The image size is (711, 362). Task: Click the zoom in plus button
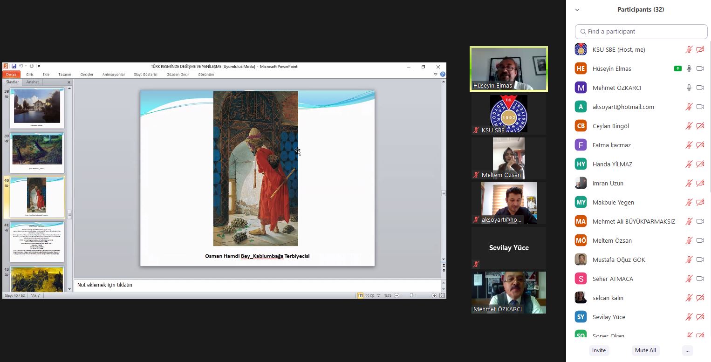(434, 296)
